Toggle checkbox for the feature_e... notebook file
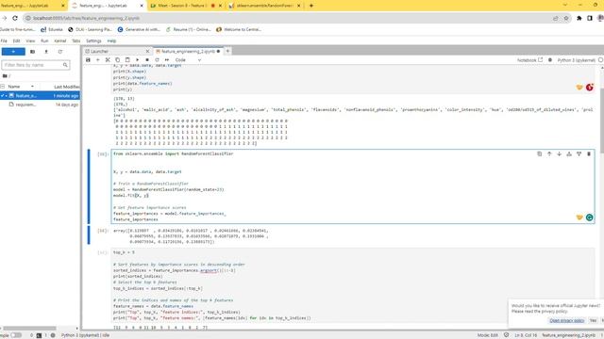Screen dimensions: 604x339 [3, 95]
